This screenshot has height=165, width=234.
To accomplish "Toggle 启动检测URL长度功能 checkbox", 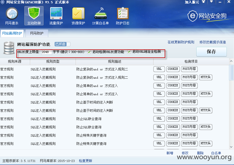I will [x=89, y=52].
